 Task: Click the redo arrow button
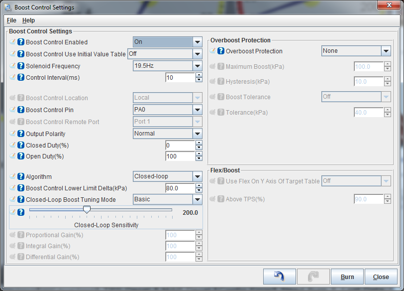point(313,277)
